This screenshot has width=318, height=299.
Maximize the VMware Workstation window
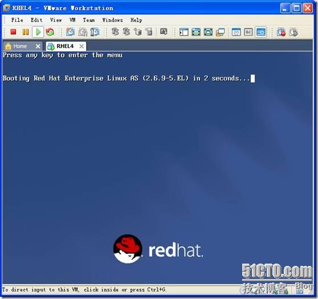pyautogui.click(x=296, y=8)
